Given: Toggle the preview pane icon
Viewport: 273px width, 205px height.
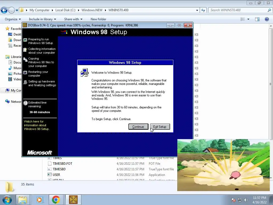Looking at the screenshot, I should (x=257, y=19).
